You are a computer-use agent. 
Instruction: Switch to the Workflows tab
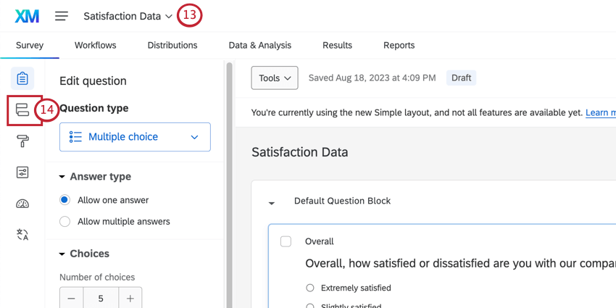[x=95, y=45]
